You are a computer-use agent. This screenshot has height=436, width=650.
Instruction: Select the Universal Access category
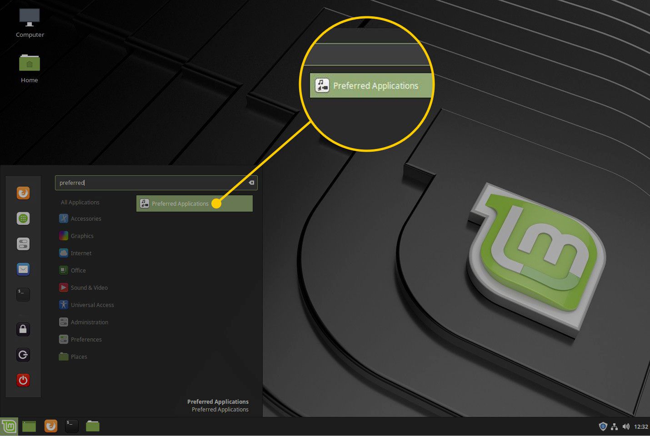coord(86,305)
